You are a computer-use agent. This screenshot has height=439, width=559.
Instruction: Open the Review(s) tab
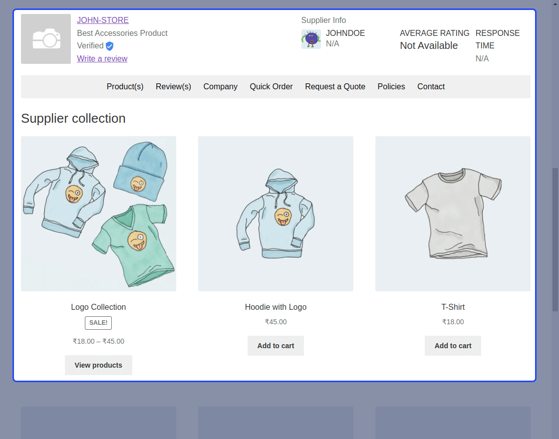click(173, 86)
